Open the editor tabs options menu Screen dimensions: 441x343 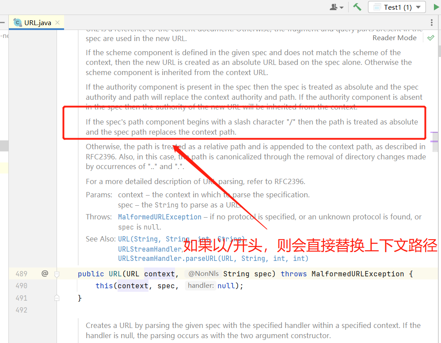coord(431,23)
